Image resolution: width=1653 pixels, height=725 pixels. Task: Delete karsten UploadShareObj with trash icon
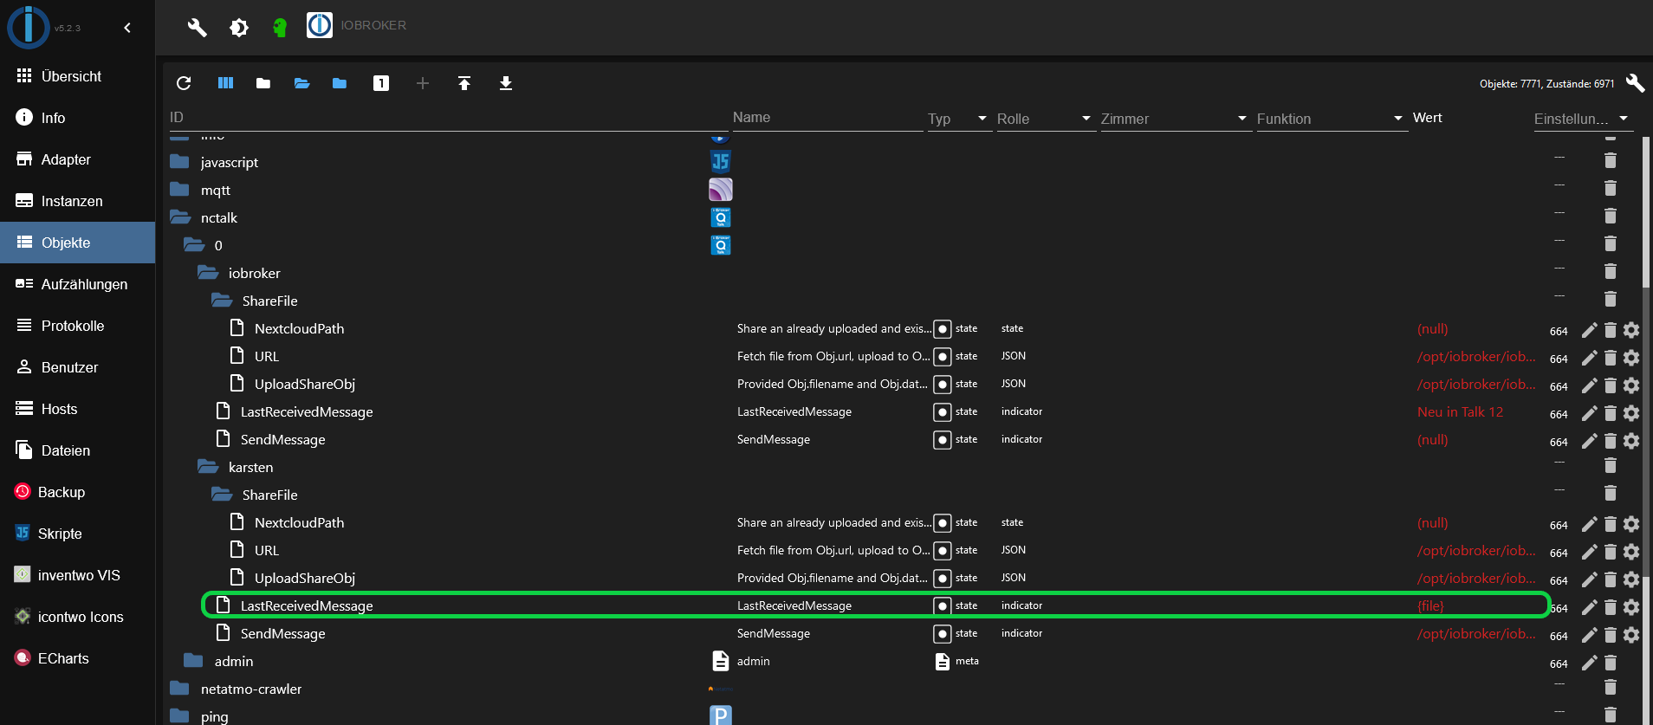1610,579
